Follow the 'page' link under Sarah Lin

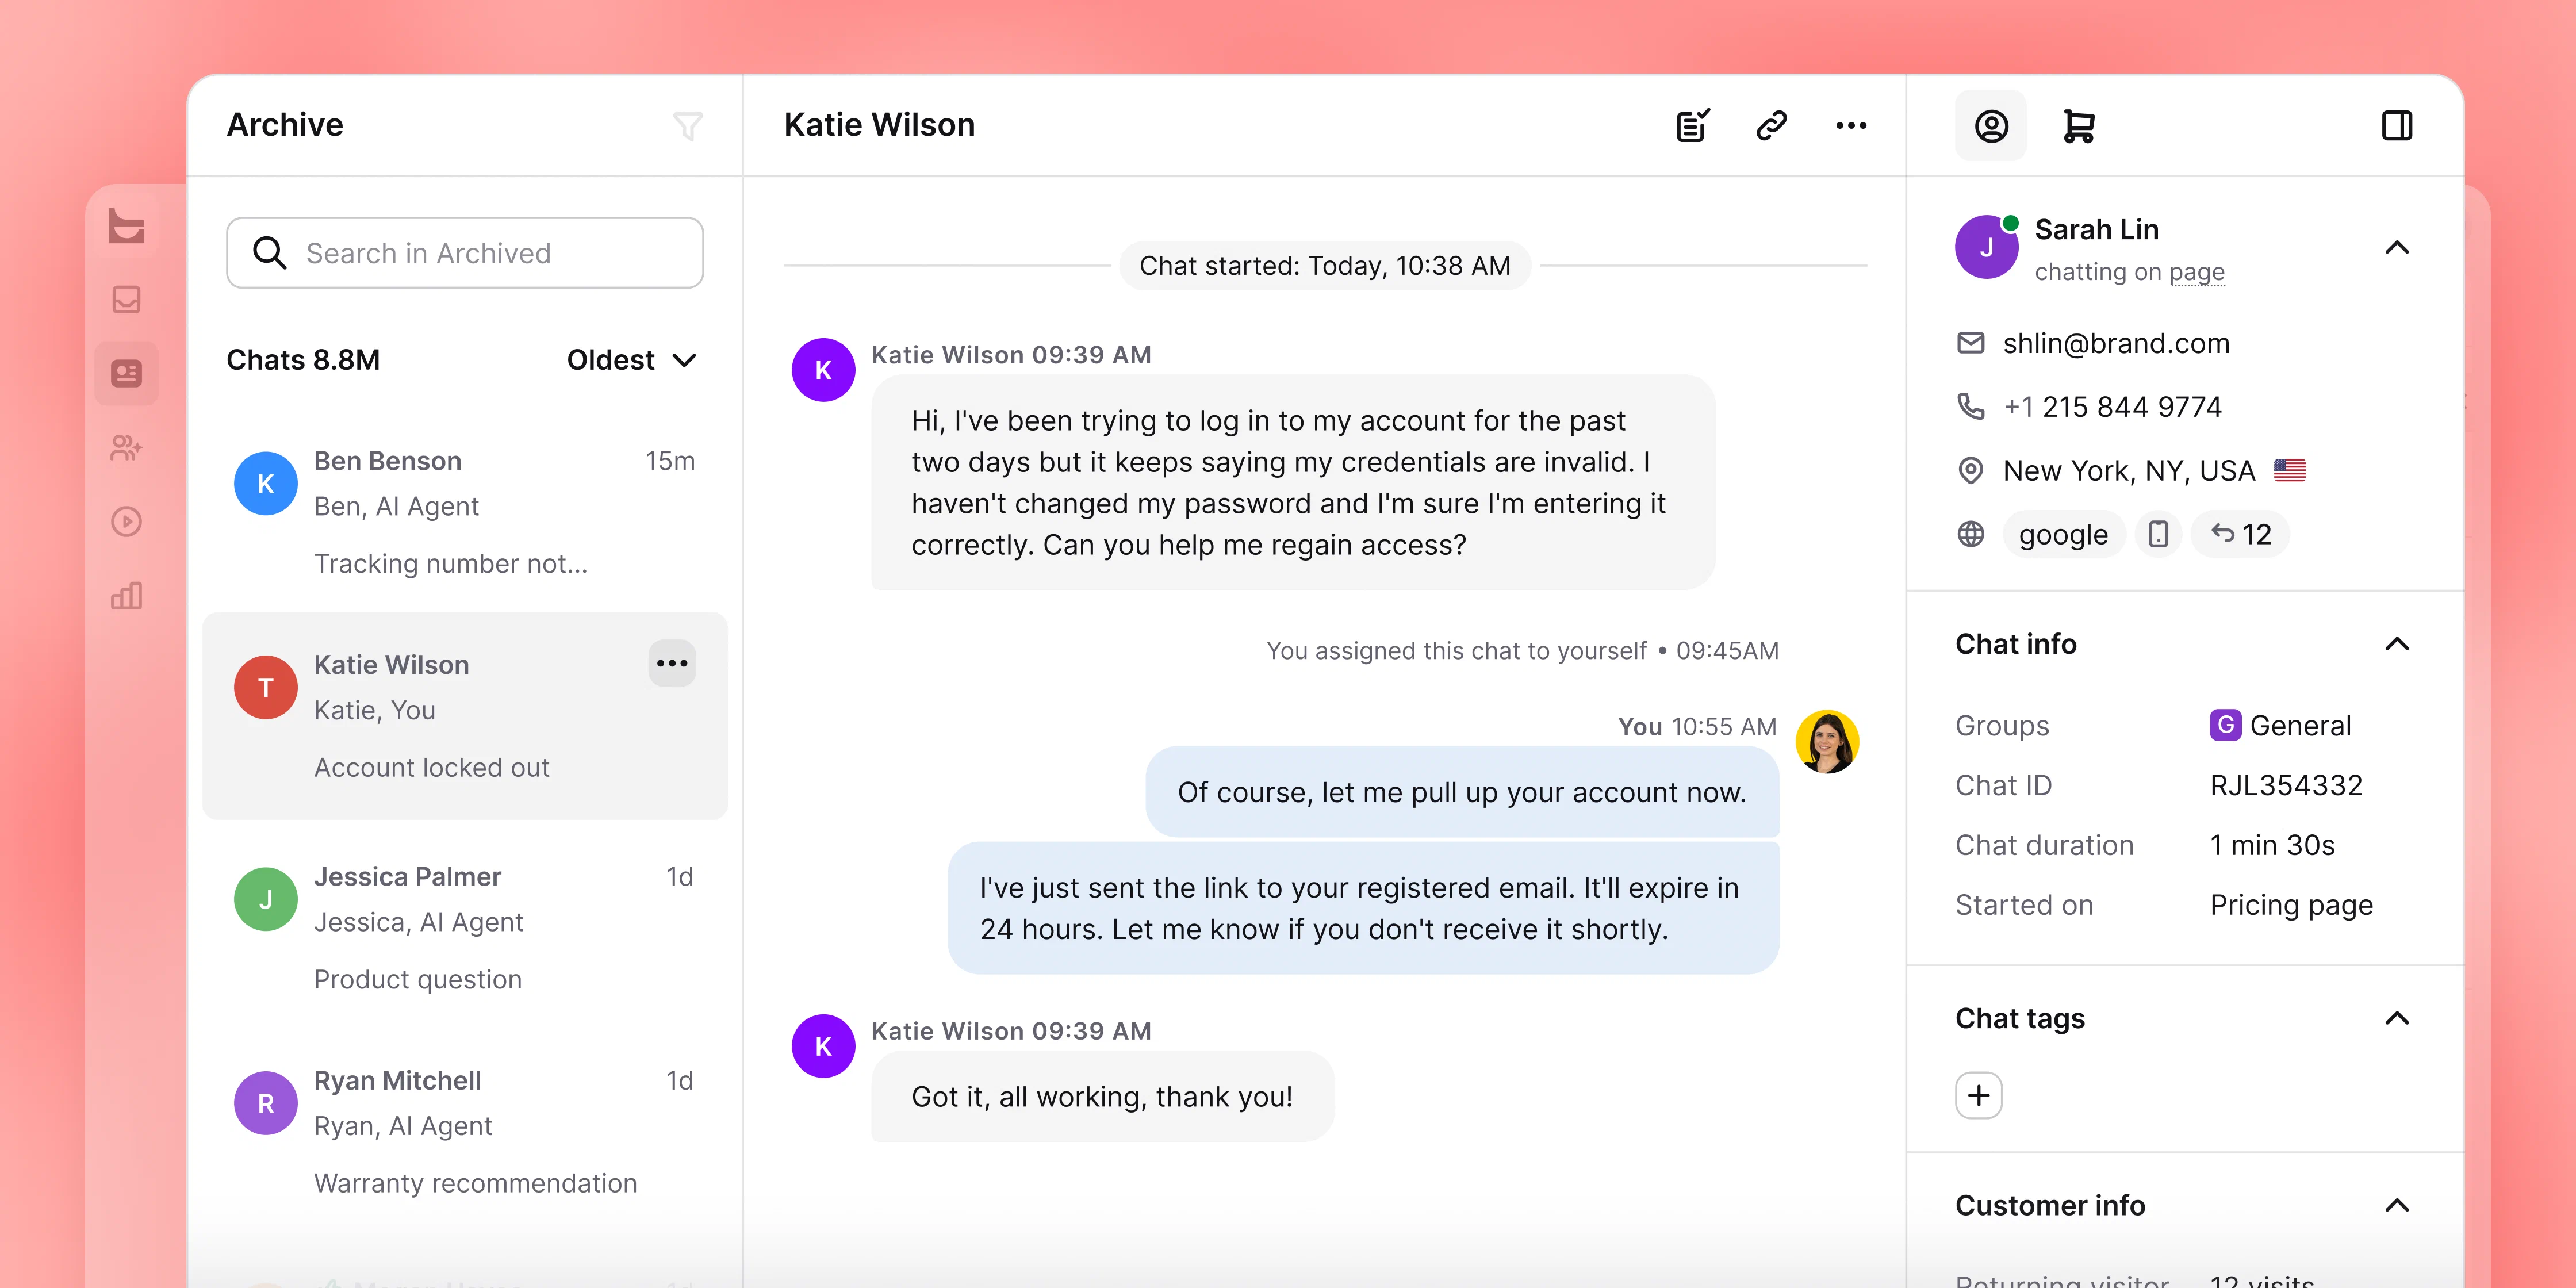pyautogui.click(x=2197, y=272)
